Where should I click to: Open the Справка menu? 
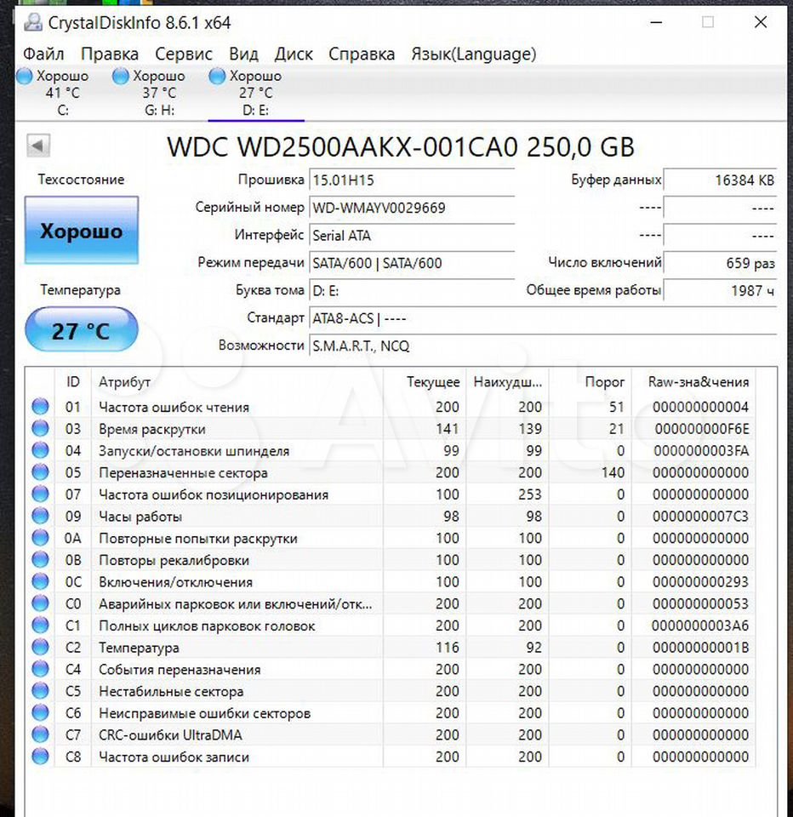point(362,54)
